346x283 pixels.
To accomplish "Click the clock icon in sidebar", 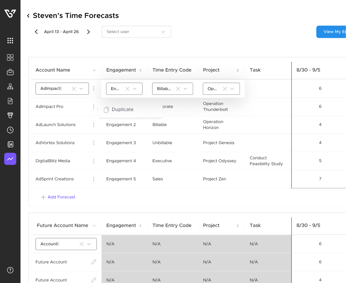I will (x=10, y=130).
